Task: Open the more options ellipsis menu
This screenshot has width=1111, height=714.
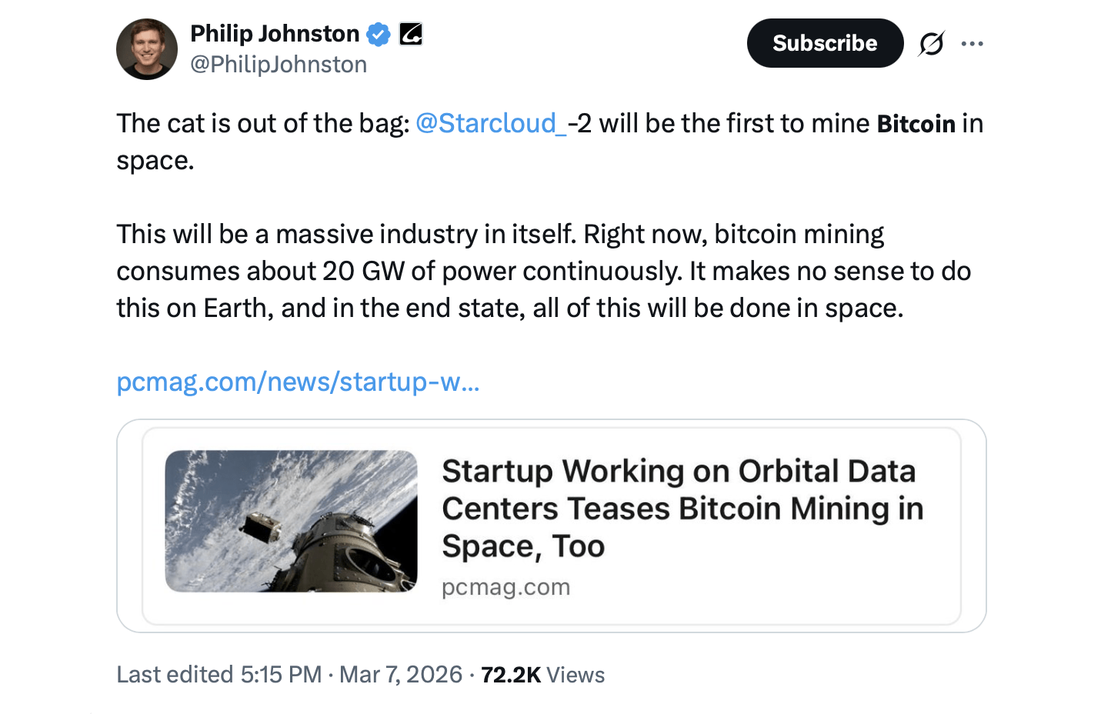Action: (973, 44)
